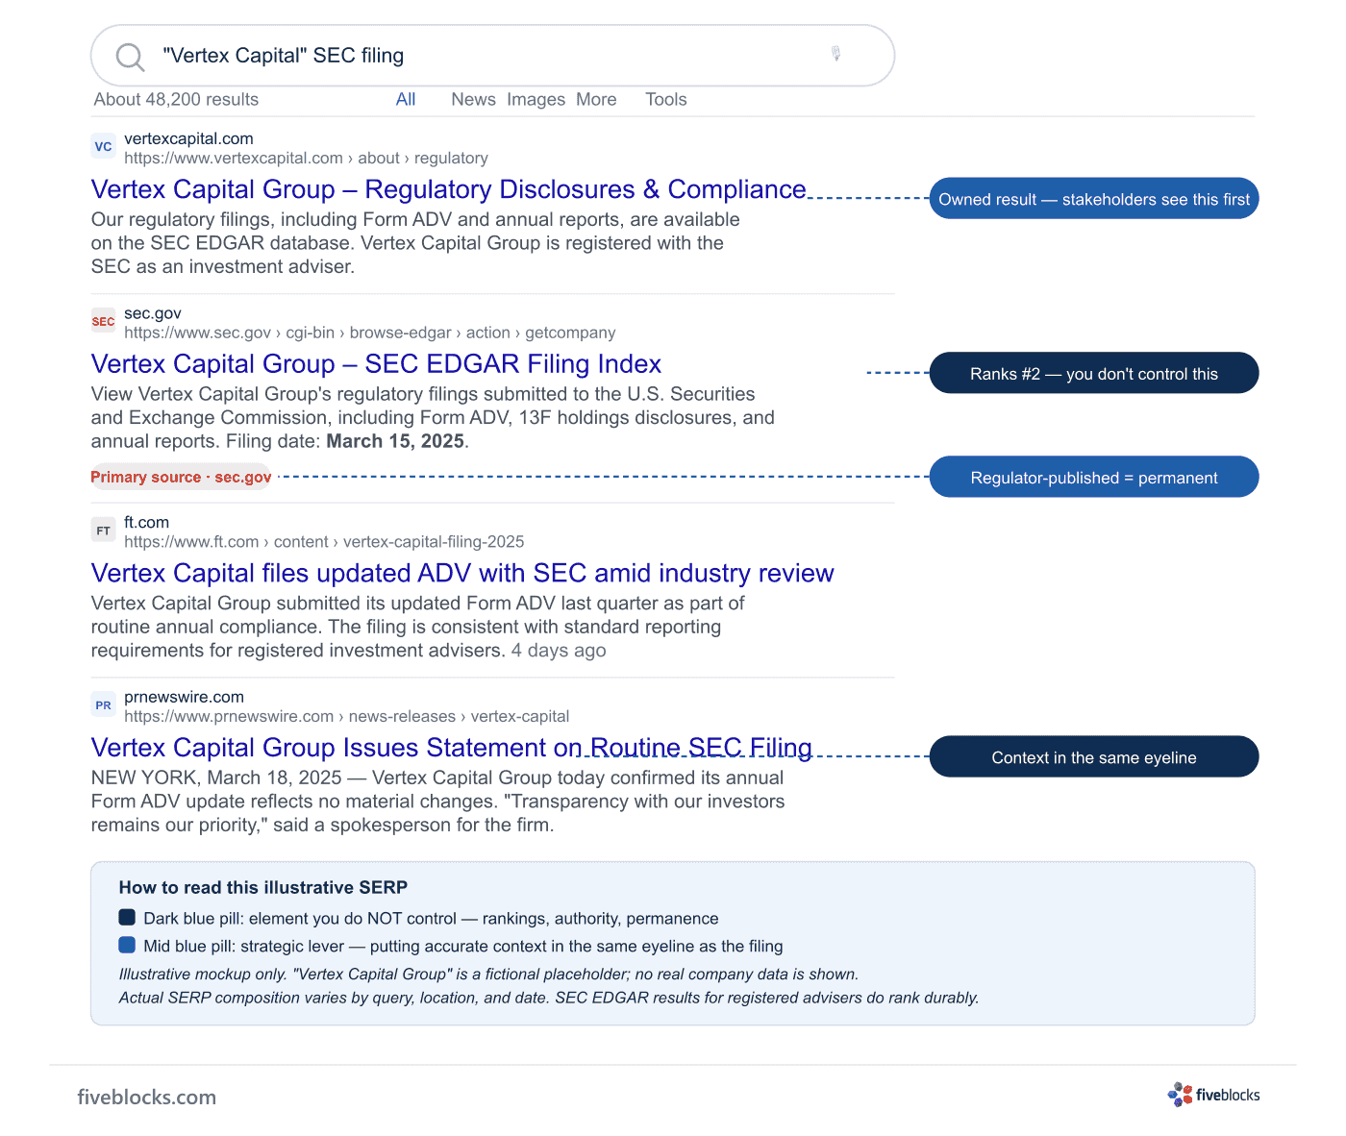1346x1136 pixels.
Task: Click the 'Owned result — stakeholders see this first' pill
Action: [1094, 199]
